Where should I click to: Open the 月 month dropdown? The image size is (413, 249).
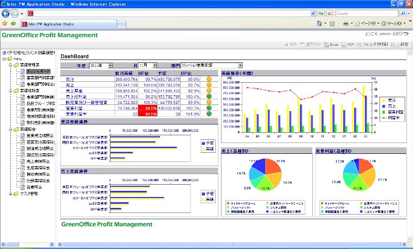[154, 65]
